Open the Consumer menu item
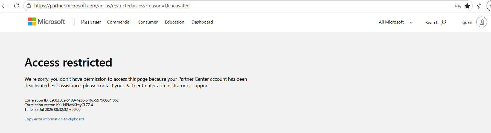The height and width of the screenshot is (133, 491). [148, 22]
